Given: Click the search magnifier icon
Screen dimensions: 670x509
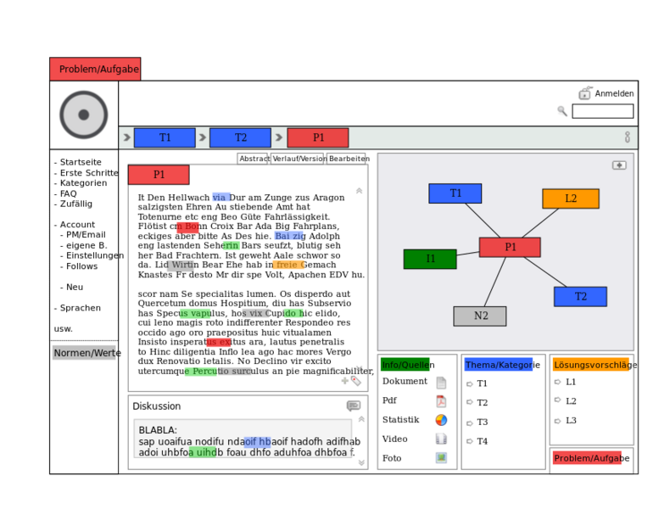Looking at the screenshot, I should coord(562,111).
